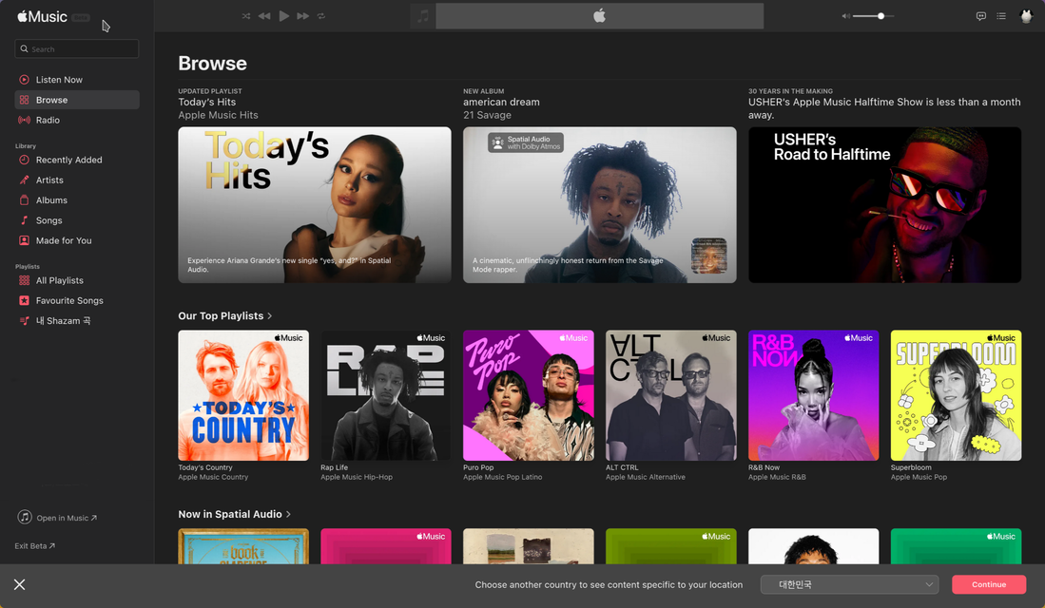The image size is (1045, 608).
Task: Click Apple Music Country subtitle
Action: 213,477
